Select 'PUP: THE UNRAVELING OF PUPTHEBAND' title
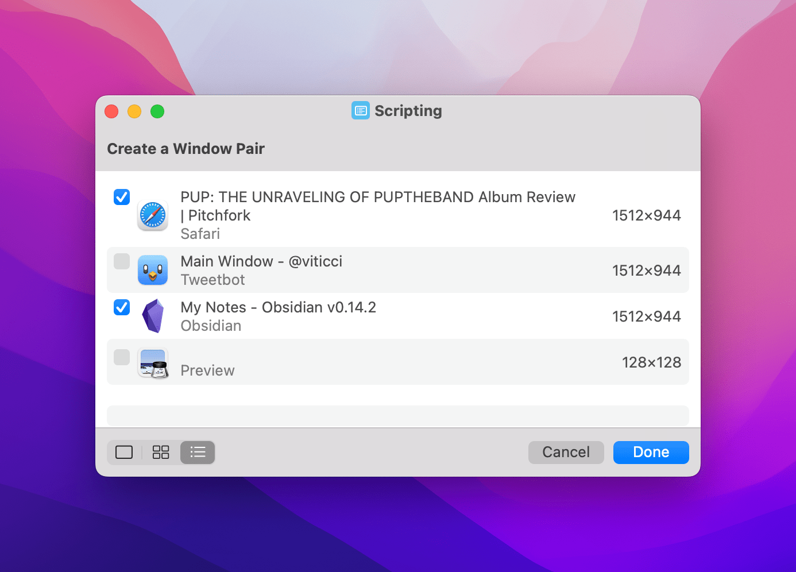The image size is (796, 572). point(378,206)
